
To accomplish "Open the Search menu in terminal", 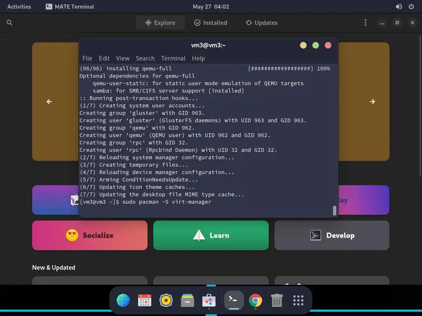I will coord(145,58).
